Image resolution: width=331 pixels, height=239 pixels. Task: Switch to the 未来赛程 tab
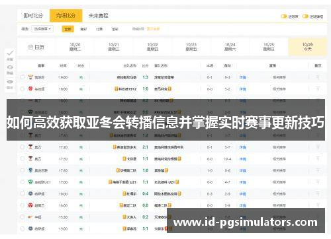(x=99, y=16)
